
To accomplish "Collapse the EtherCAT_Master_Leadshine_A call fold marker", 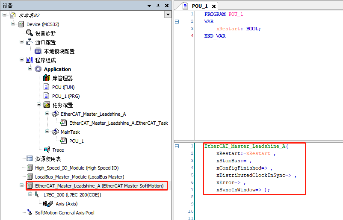I will (x=177, y=146).
